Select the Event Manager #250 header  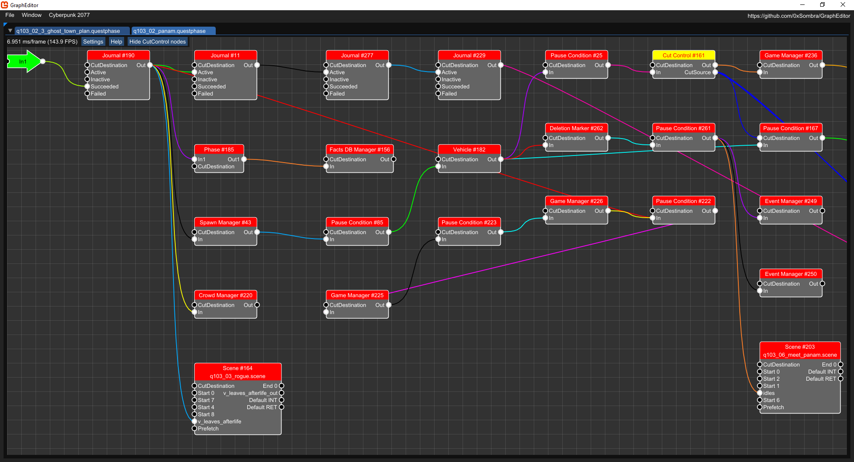click(x=791, y=274)
